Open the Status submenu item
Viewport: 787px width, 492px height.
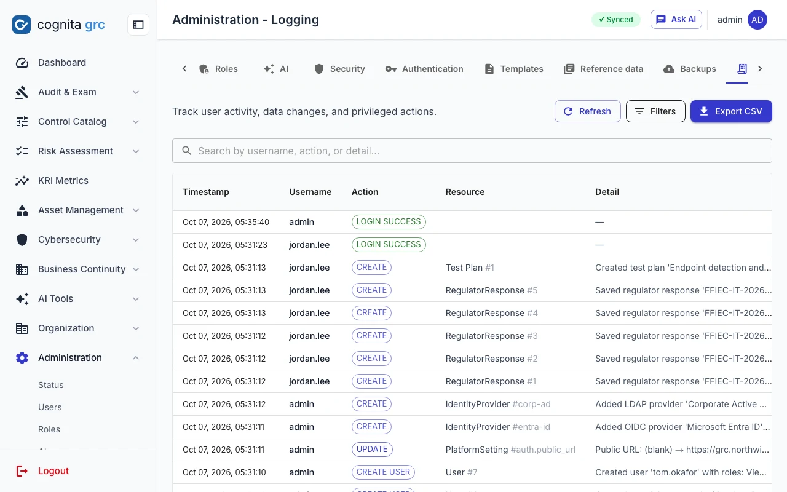(51, 385)
